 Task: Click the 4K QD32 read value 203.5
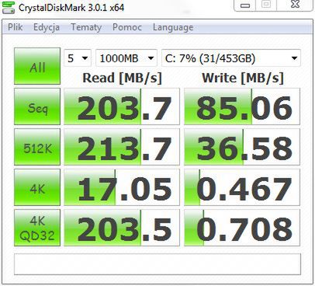(x=122, y=228)
